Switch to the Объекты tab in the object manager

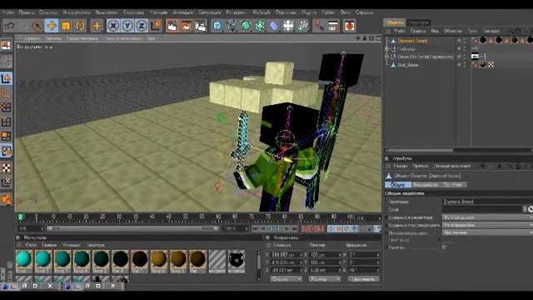click(x=395, y=22)
